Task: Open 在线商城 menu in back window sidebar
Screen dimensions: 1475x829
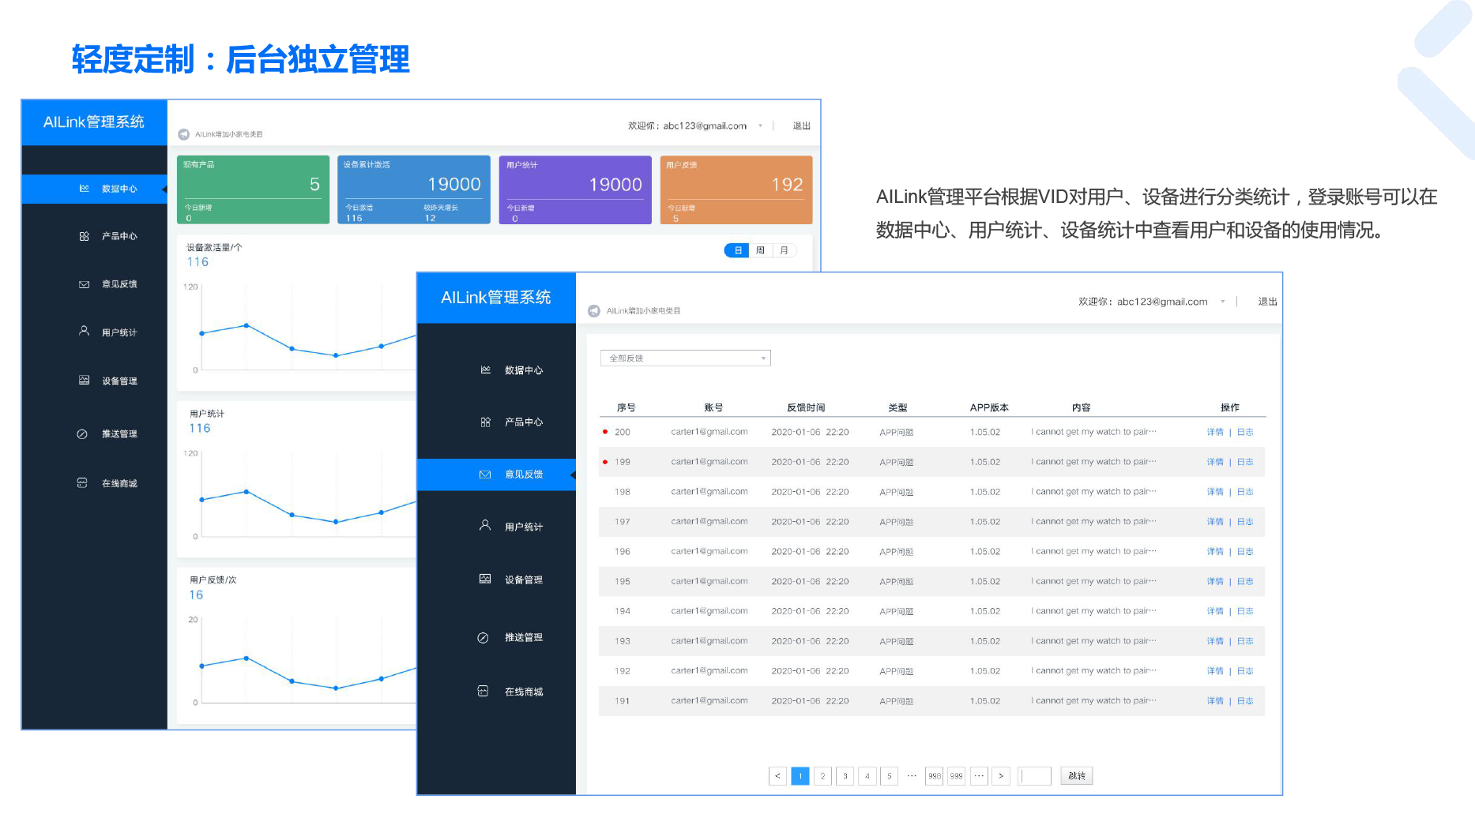Action: click(95, 483)
